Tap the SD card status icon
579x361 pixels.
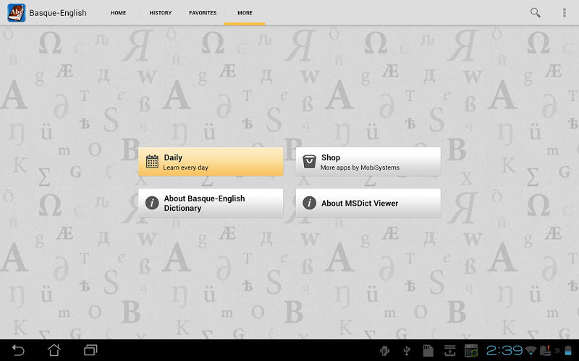point(428,351)
